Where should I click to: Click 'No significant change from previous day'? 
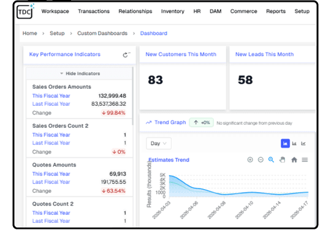click(254, 123)
